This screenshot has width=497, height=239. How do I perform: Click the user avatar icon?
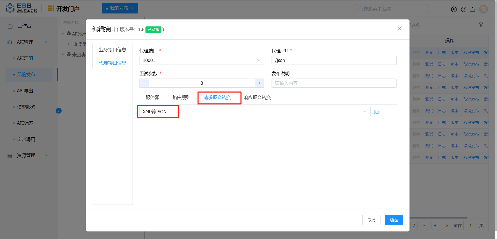pyautogui.click(x=483, y=9)
